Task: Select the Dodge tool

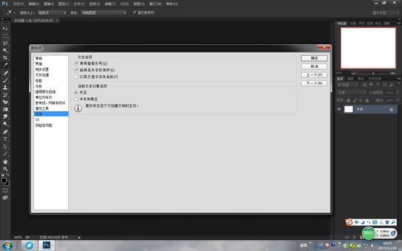Action: [x=5, y=124]
